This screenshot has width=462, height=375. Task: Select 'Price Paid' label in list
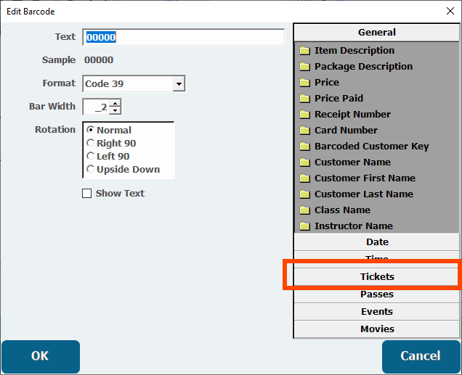pyautogui.click(x=339, y=98)
